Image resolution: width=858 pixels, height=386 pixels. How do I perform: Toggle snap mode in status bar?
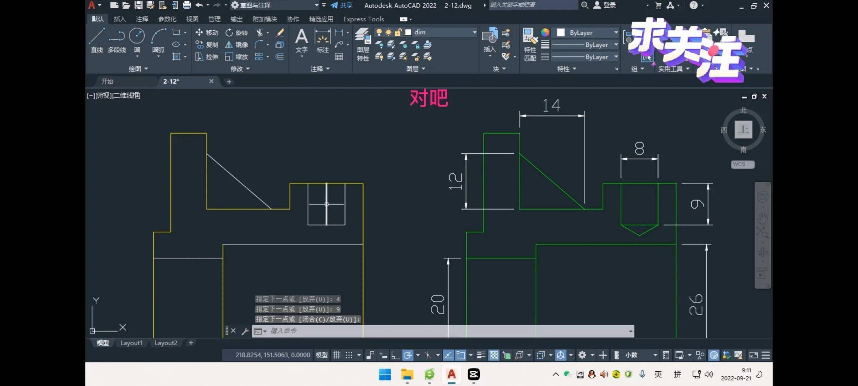click(x=349, y=355)
